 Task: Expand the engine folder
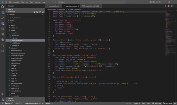tap(26, 30)
